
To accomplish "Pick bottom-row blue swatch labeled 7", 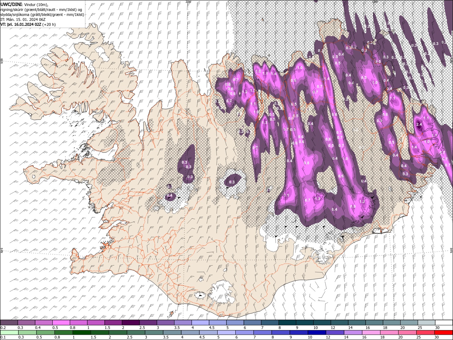I will [263, 333].
